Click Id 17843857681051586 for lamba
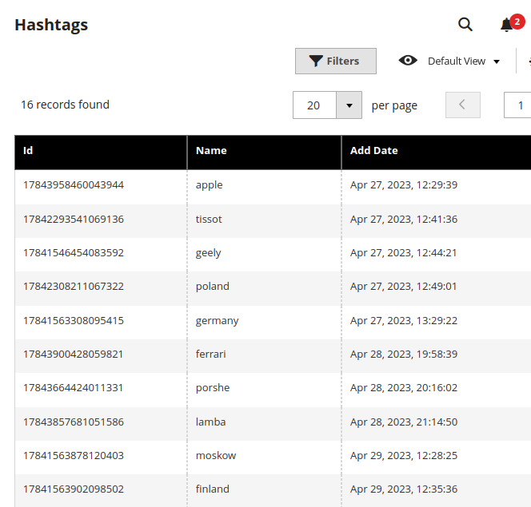Image resolution: width=531 pixels, height=507 pixels. 74,422
